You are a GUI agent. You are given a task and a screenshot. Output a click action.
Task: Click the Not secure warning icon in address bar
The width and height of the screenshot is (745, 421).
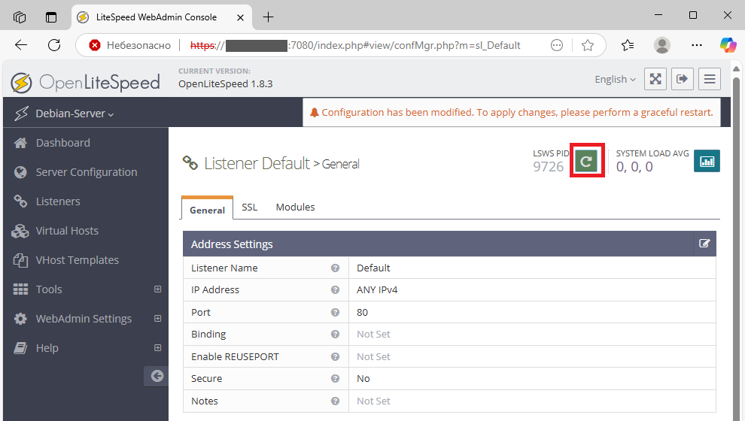95,45
